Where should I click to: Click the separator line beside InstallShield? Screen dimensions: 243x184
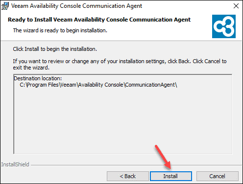coord(136,165)
